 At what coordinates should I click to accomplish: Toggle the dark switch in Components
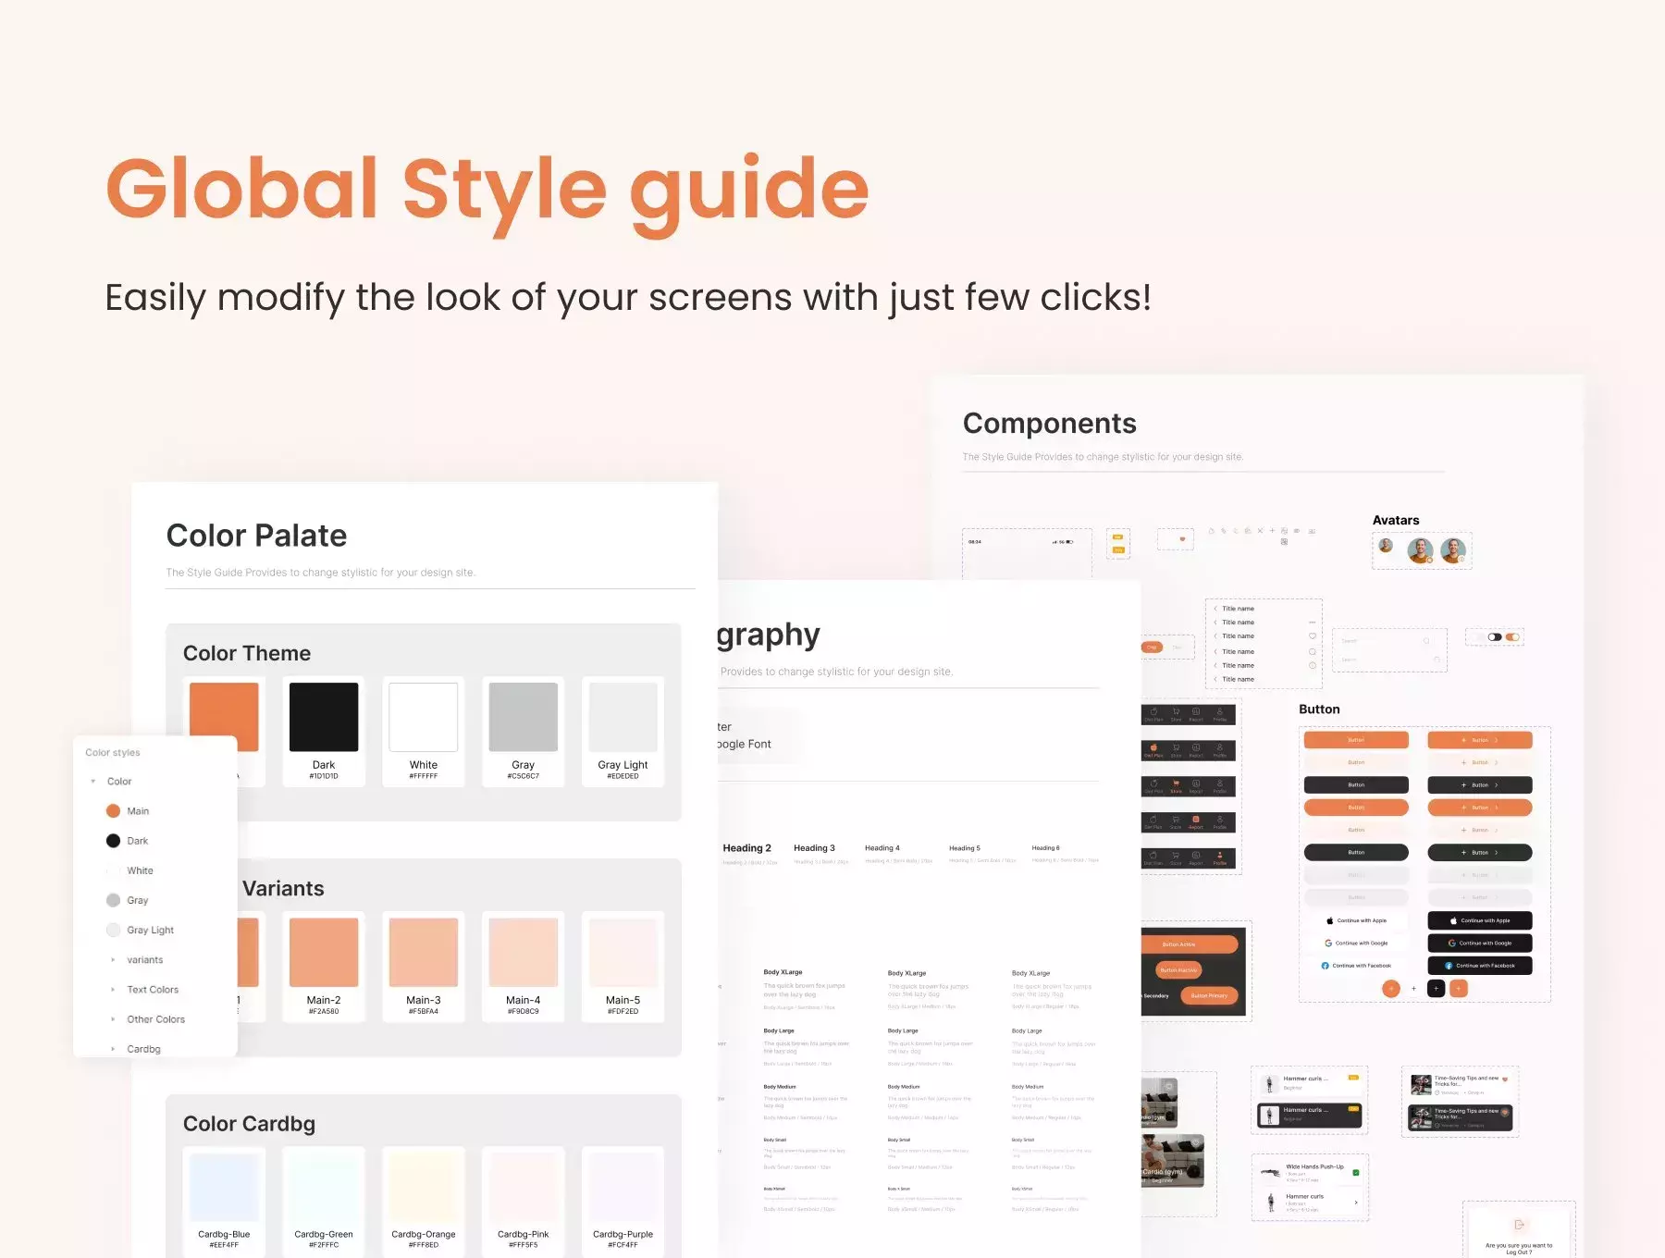1495,637
